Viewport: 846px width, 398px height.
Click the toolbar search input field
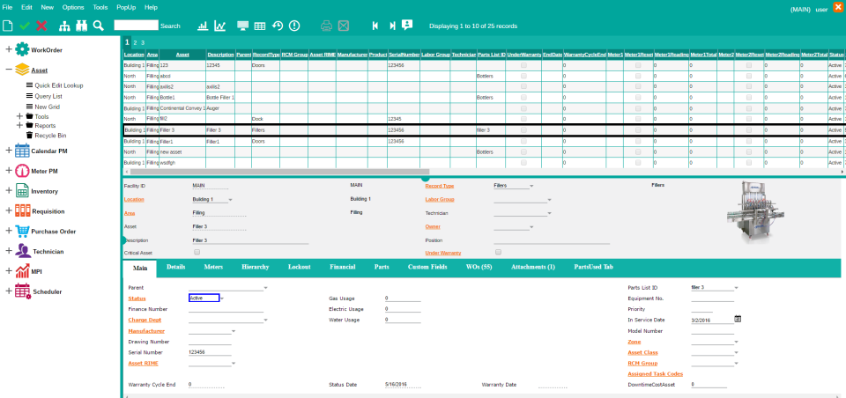click(136, 26)
